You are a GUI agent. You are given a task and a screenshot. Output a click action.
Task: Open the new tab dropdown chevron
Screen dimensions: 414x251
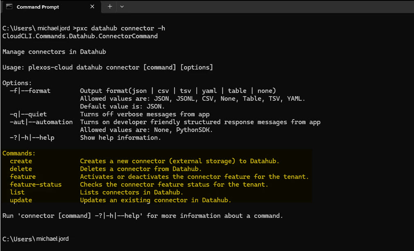coord(122,7)
